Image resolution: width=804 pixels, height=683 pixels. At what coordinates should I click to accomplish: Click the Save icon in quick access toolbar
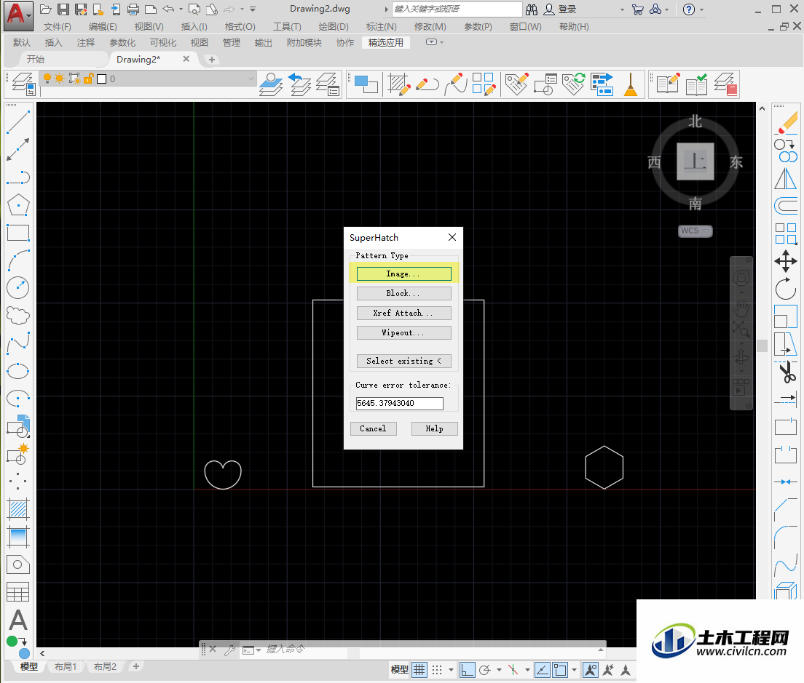[63, 9]
